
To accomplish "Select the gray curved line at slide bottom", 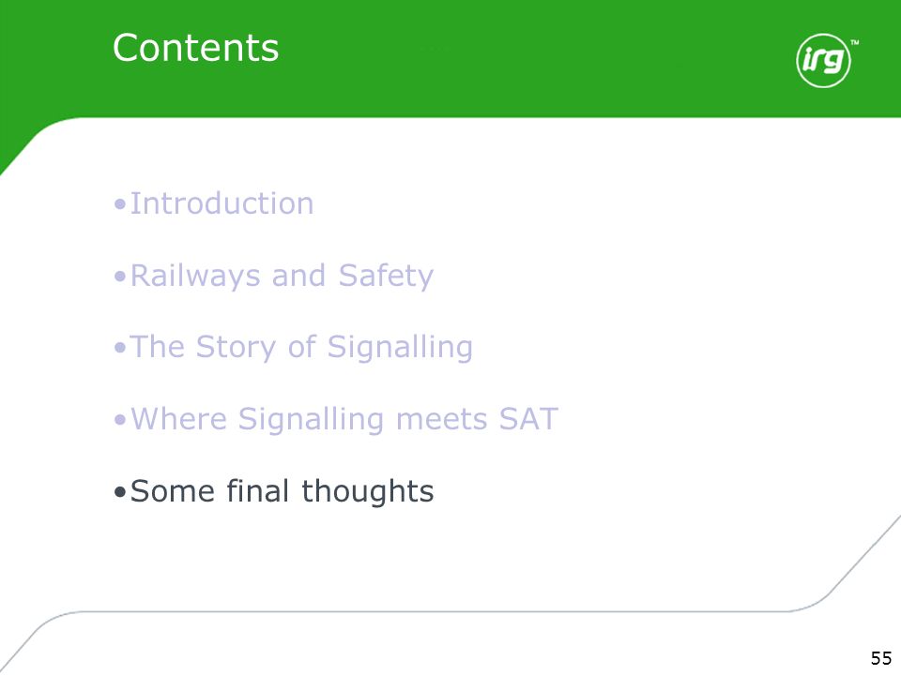I will [x=403, y=612].
